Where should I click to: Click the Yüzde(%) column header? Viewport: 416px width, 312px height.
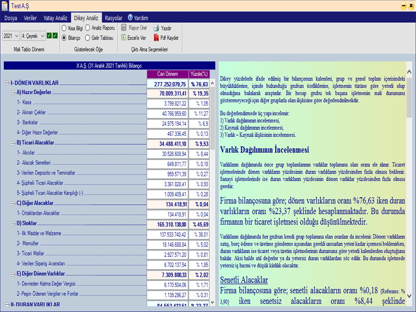point(199,74)
